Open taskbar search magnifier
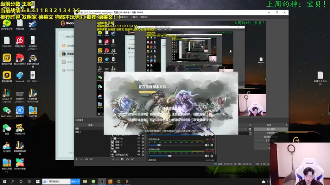Viewport: 330px width, 185px height. coord(13,181)
